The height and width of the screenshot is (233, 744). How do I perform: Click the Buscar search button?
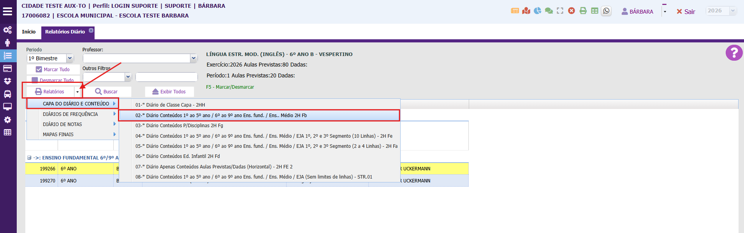107,92
